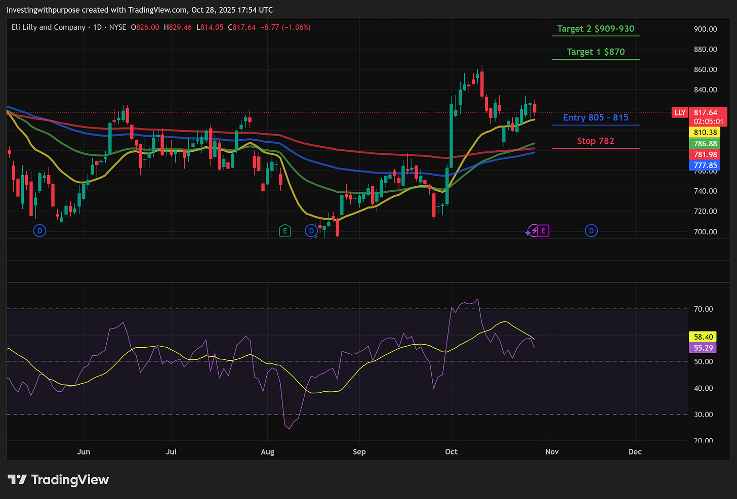Click the 880.00 price axis label
737x499 pixels.
click(x=706, y=49)
